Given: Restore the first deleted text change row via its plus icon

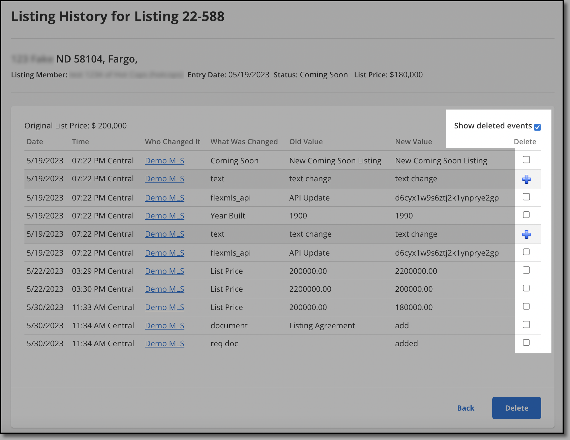Looking at the screenshot, I should coord(526,179).
